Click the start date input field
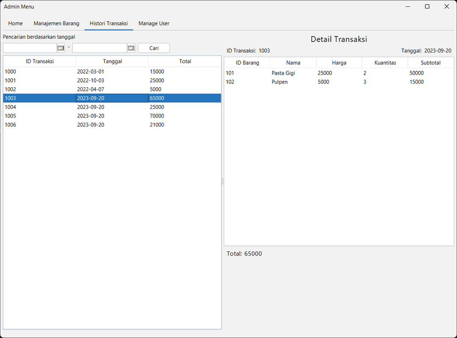The height and width of the screenshot is (338, 457). [30, 48]
